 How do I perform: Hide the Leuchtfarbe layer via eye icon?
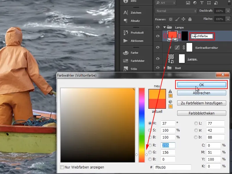click(x=158, y=36)
